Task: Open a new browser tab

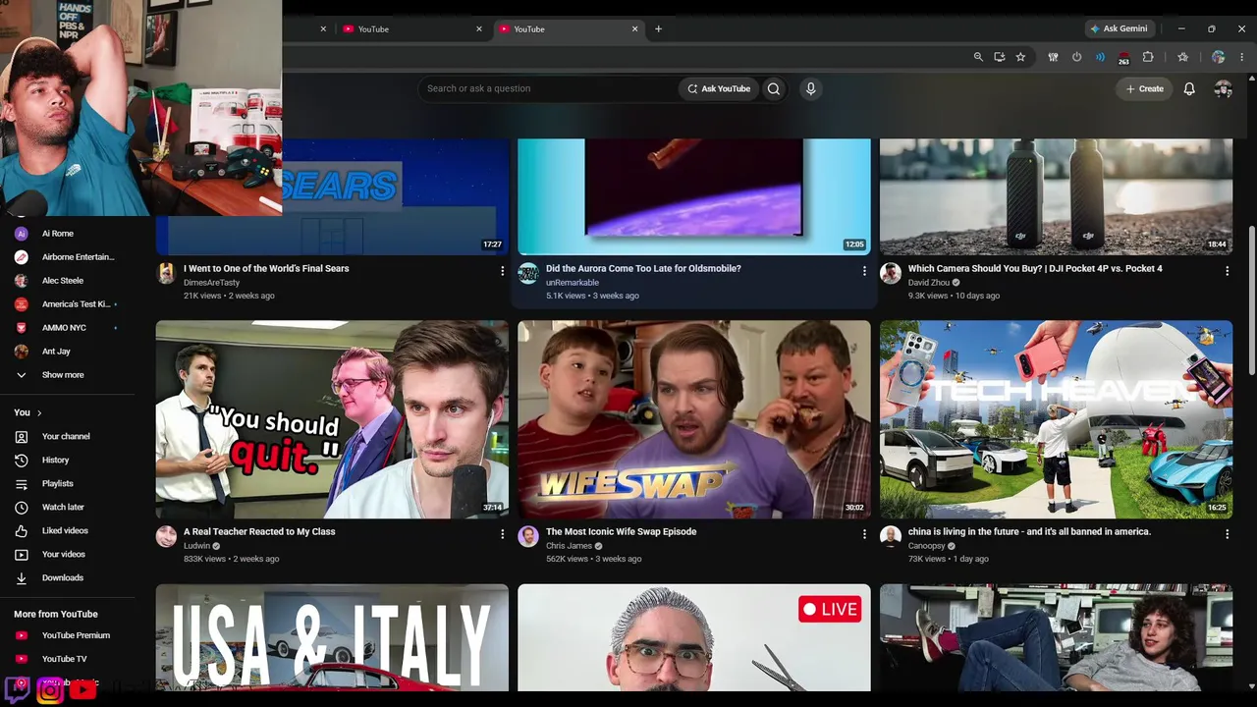Action: [658, 29]
